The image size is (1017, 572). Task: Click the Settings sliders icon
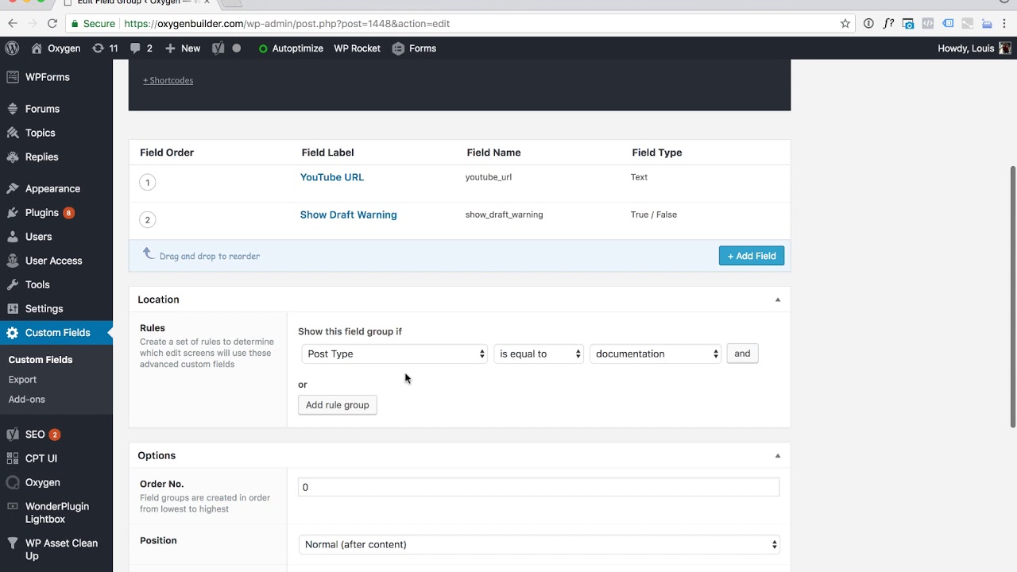(12, 308)
